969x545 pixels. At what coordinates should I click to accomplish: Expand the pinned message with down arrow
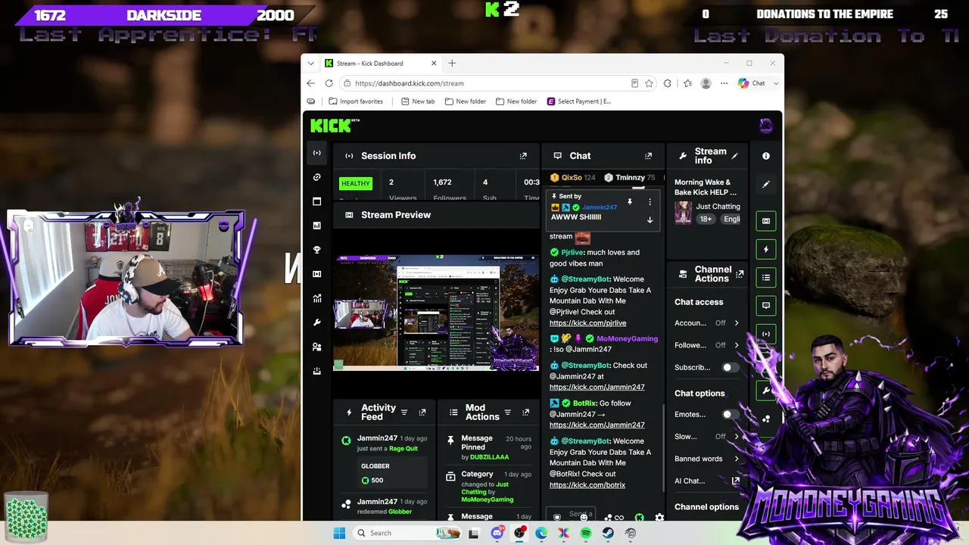[x=650, y=220]
